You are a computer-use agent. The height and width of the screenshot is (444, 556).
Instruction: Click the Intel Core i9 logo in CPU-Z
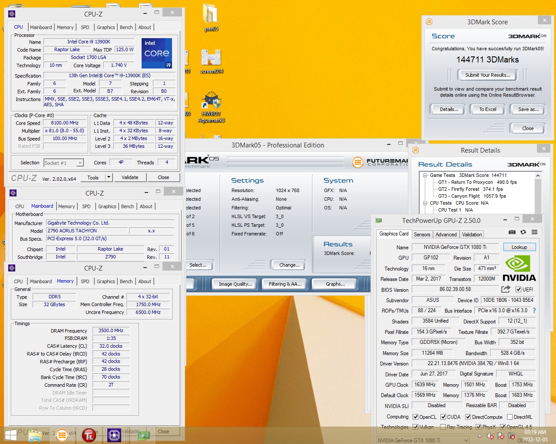157,53
